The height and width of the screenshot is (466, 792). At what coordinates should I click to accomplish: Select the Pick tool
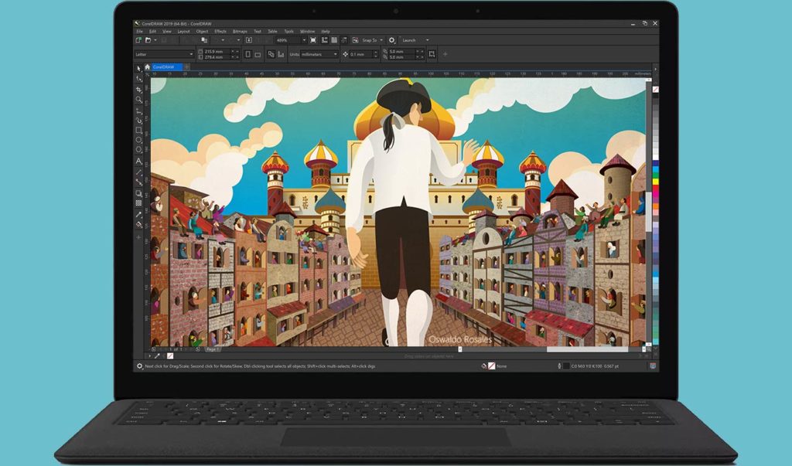138,69
